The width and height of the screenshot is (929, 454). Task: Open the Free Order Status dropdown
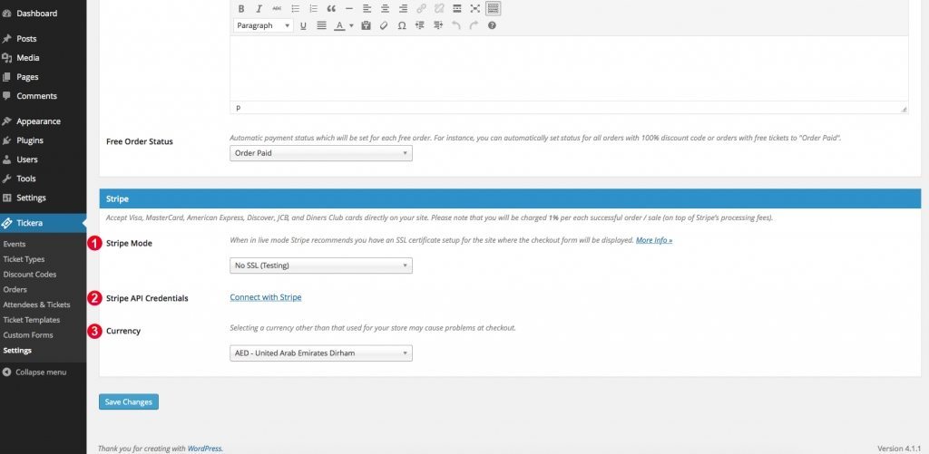point(321,153)
